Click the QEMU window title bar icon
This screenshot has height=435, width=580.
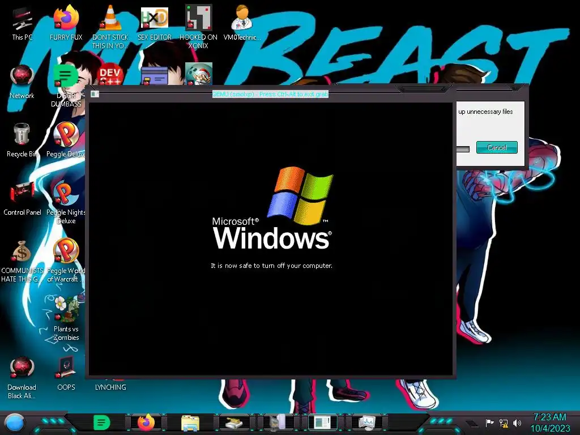[x=95, y=94]
